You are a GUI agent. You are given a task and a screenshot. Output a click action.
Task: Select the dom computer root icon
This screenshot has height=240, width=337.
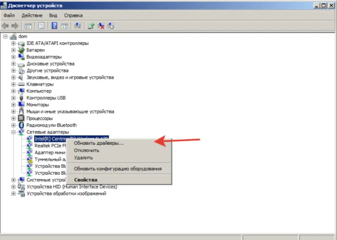pyautogui.click(x=13, y=36)
